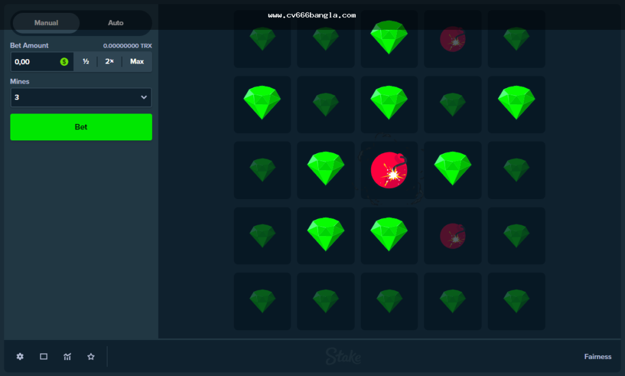The image size is (625, 376).
Task: Switch to the Auto betting tab
Action: (x=115, y=23)
